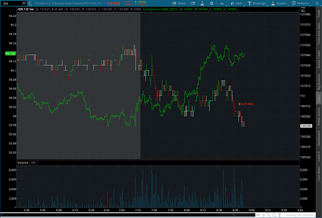Switch to the Trade sidebar tab
Image resolution: width=322 pixels, height=218 pixels.
pyautogui.click(x=319, y=13)
